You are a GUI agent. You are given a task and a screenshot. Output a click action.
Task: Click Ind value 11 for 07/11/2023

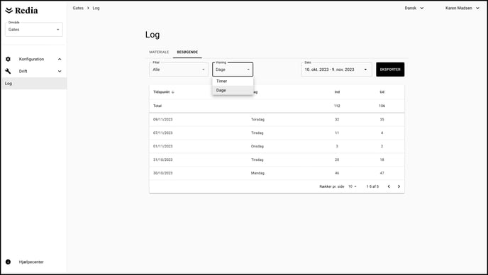[337, 133]
